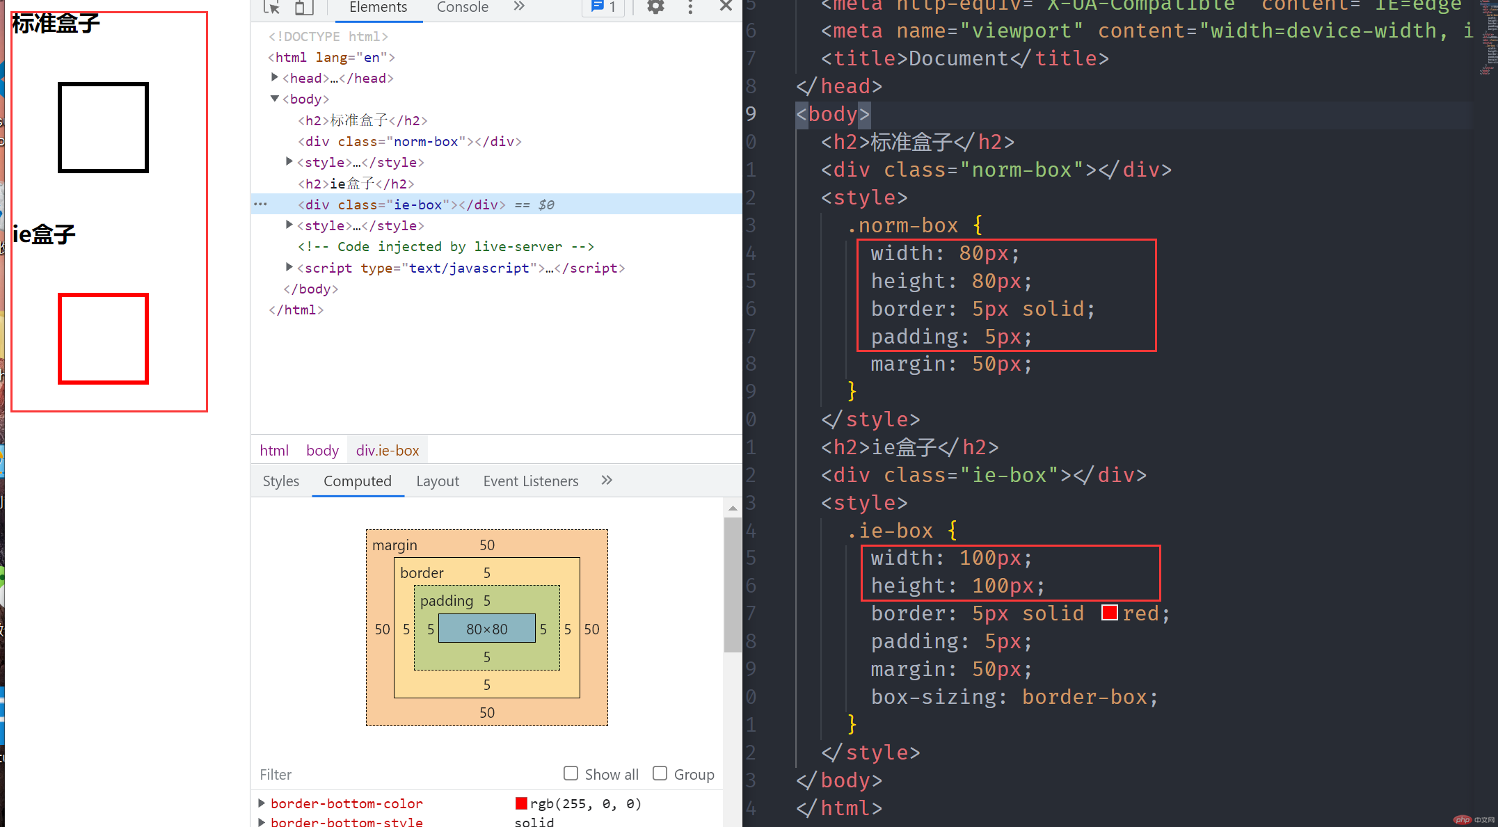This screenshot has height=827, width=1498.
Task: Select the Layout panel tab
Action: coord(436,481)
